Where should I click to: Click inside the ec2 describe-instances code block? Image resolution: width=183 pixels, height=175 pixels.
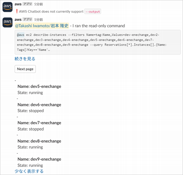pos(98,42)
